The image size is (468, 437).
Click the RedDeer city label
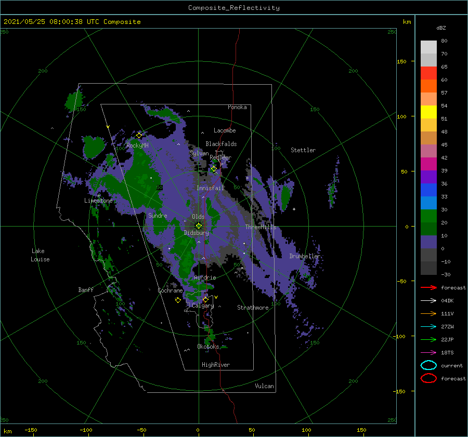coord(220,157)
